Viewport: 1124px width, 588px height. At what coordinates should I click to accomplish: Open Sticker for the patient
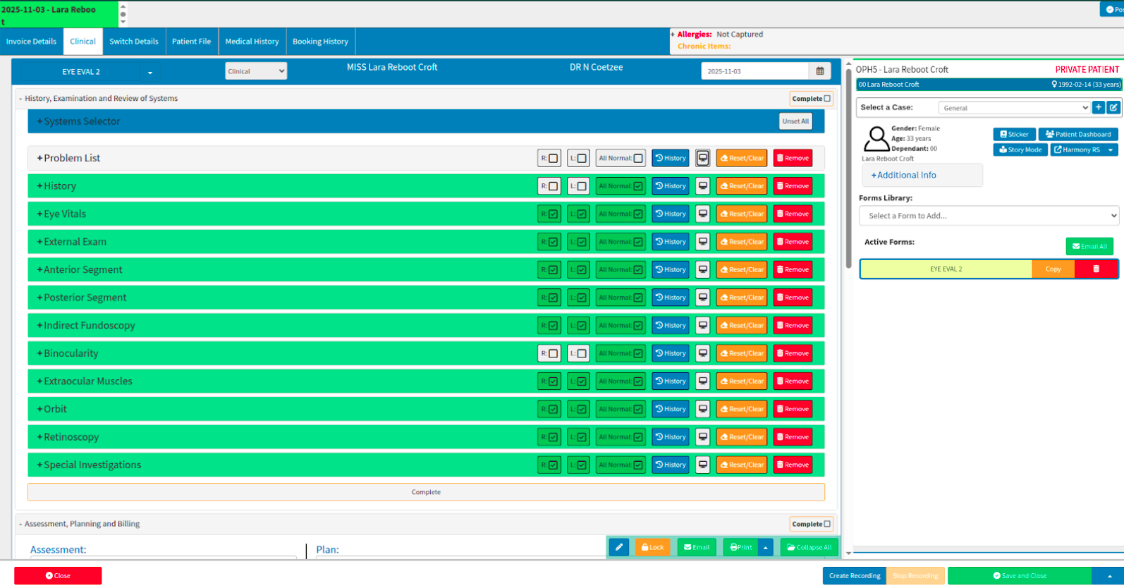(x=1014, y=134)
